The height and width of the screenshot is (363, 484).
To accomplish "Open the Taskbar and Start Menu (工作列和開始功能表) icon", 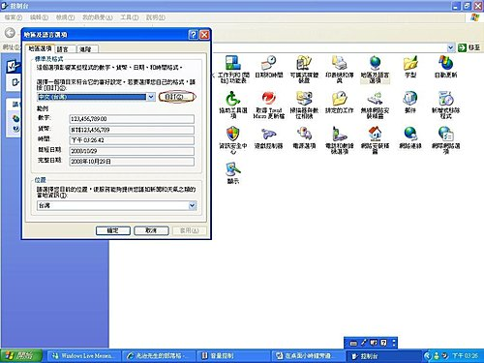I will point(233,69).
